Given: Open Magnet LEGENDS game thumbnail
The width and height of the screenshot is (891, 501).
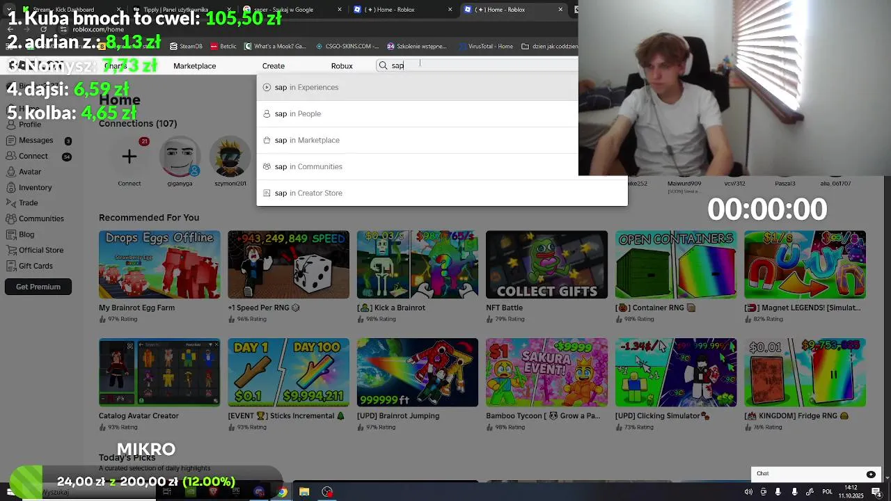Looking at the screenshot, I should click(x=805, y=264).
